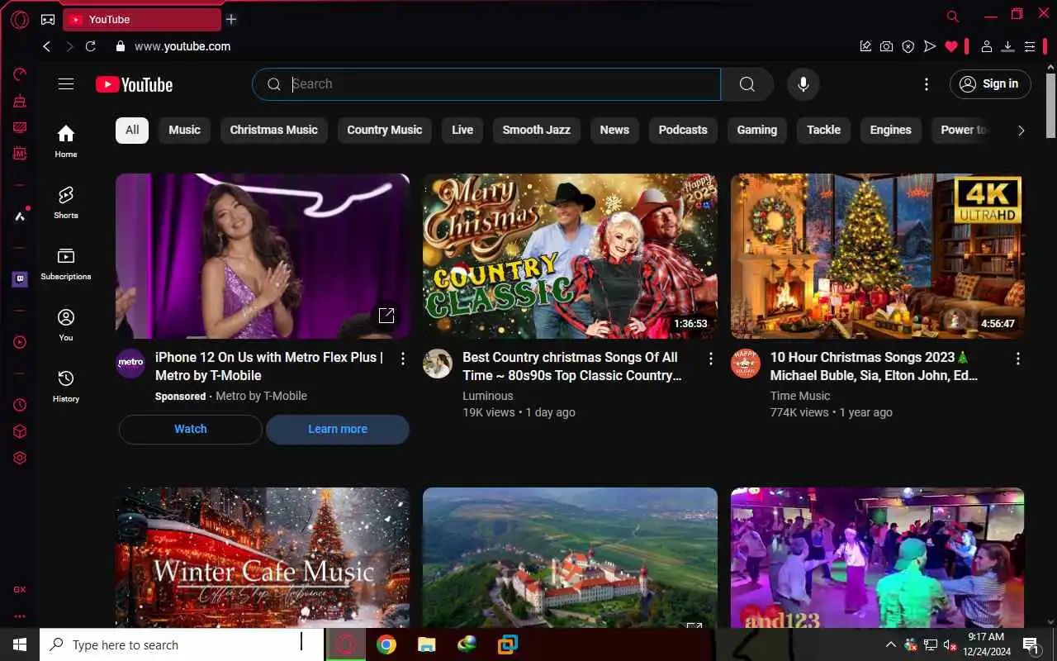Go back with the browser back arrow
This screenshot has width=1057, height=661.
coord(46,46)
